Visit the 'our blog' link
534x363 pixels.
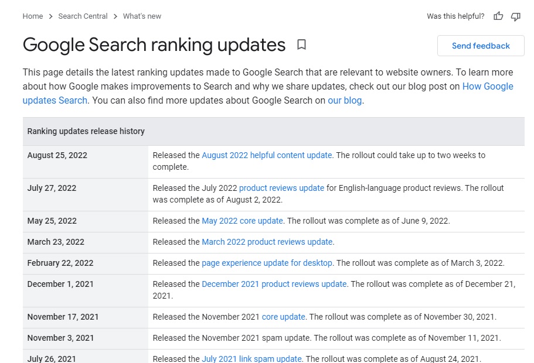pos(346,100)
